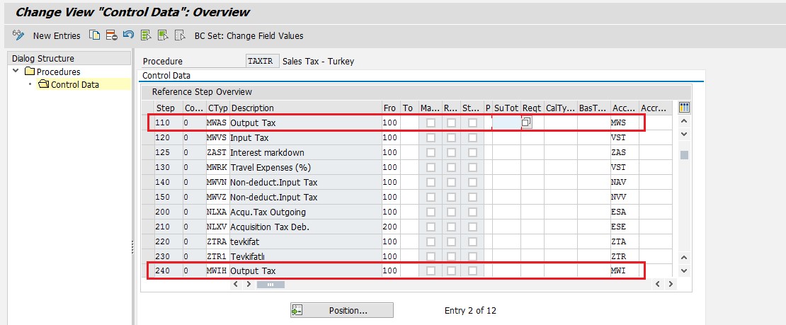The height and width of the screenshot is (325, 786).
Task: Click the Select Block icon in toolbar
Action: coord(163,35)
